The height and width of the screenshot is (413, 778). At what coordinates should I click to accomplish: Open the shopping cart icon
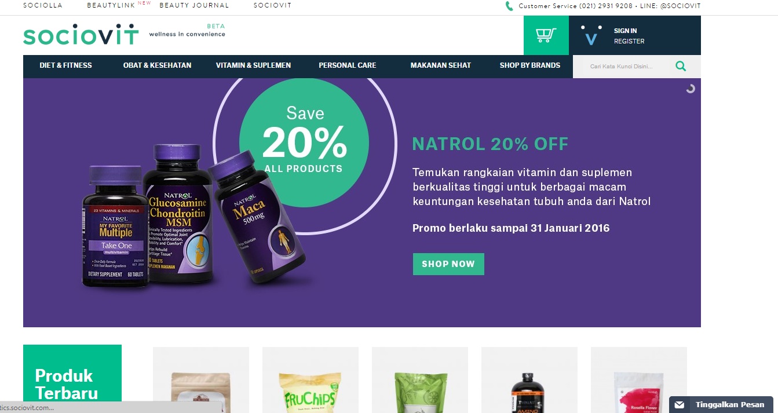pos(546,35)
